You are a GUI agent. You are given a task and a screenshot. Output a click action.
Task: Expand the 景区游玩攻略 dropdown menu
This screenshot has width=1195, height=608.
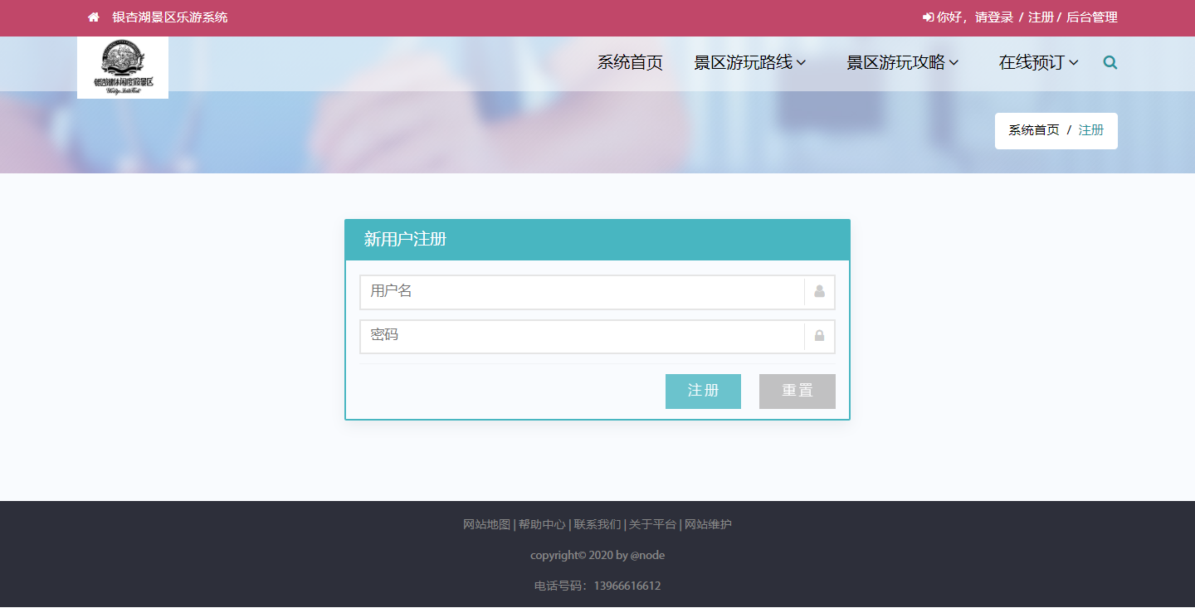pyautogui.click(x=903, y=62)
